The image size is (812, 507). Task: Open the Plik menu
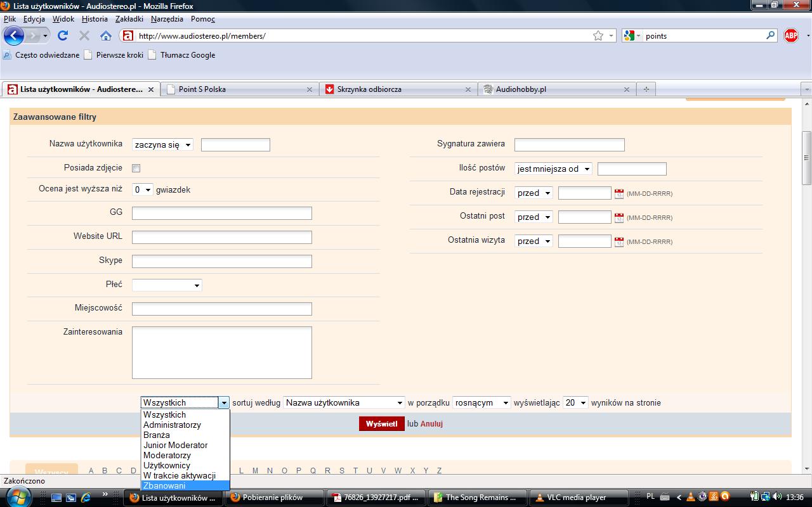[10, 19]
